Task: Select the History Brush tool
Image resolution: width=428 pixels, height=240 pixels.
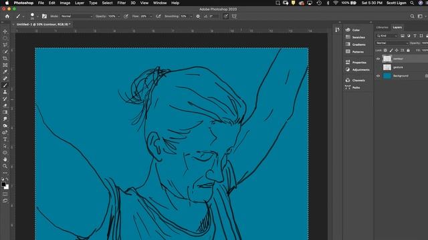Action: (x=5, y=99)
